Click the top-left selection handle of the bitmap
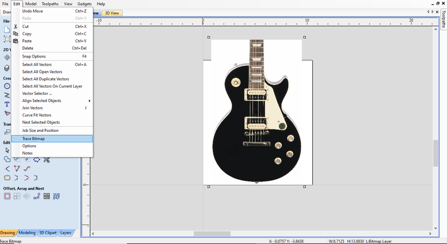The image size is (447, 244). 208,37
